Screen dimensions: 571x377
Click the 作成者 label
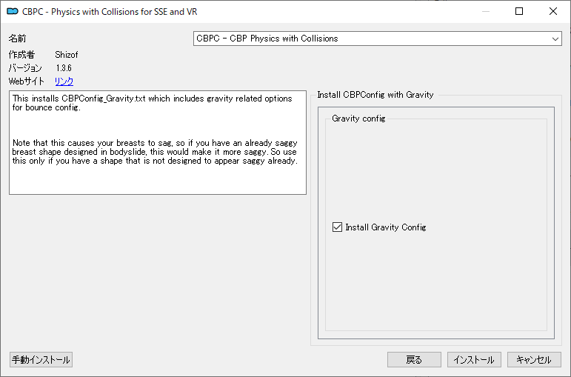point(21,55)
